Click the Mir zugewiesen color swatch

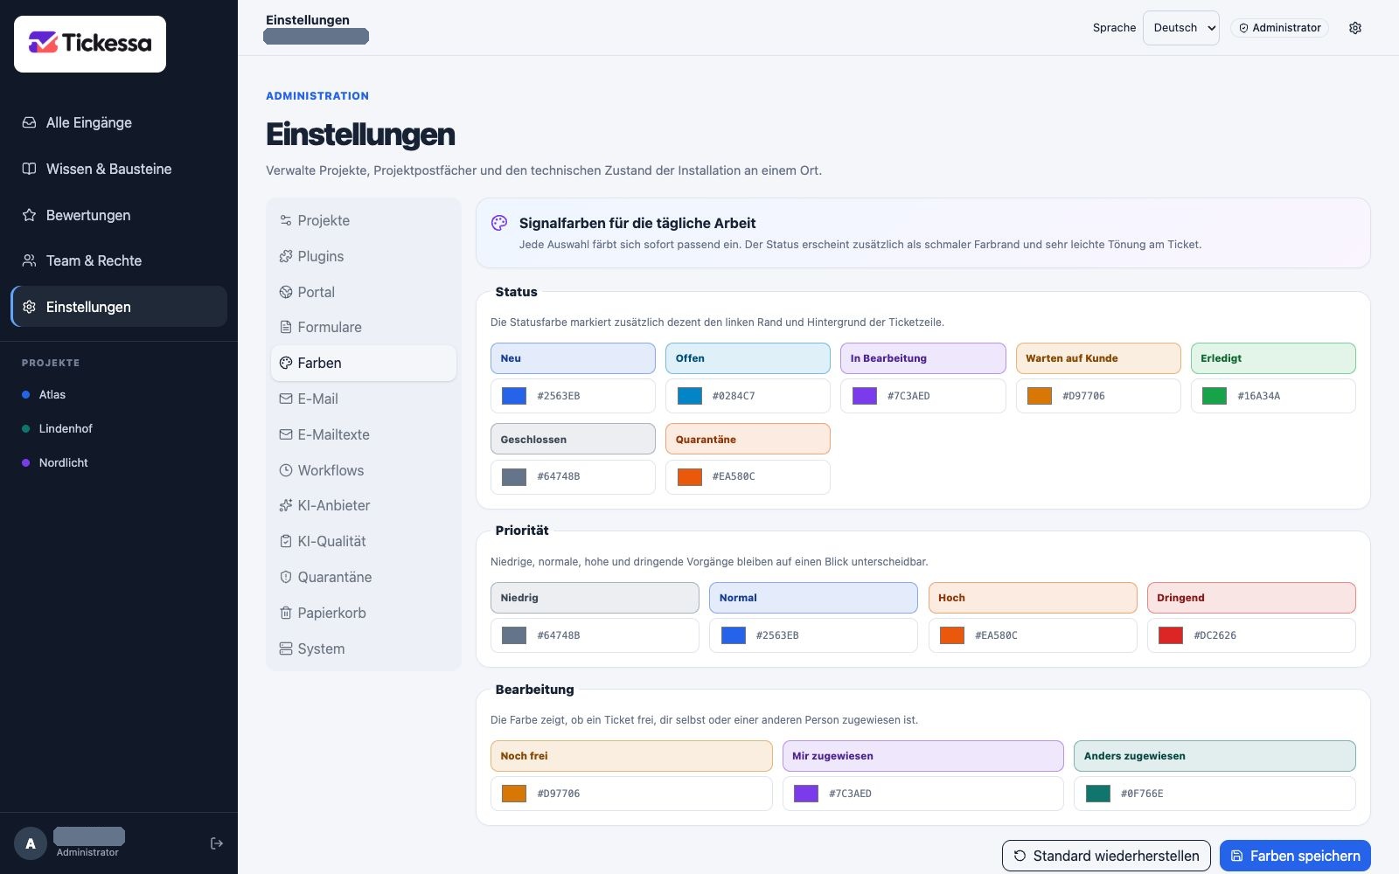(x=806, y=794)
